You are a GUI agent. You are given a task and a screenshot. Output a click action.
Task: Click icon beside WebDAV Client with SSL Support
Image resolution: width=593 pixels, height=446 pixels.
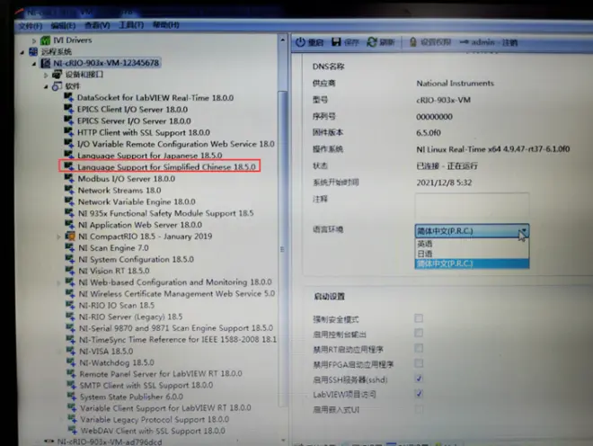73,431
